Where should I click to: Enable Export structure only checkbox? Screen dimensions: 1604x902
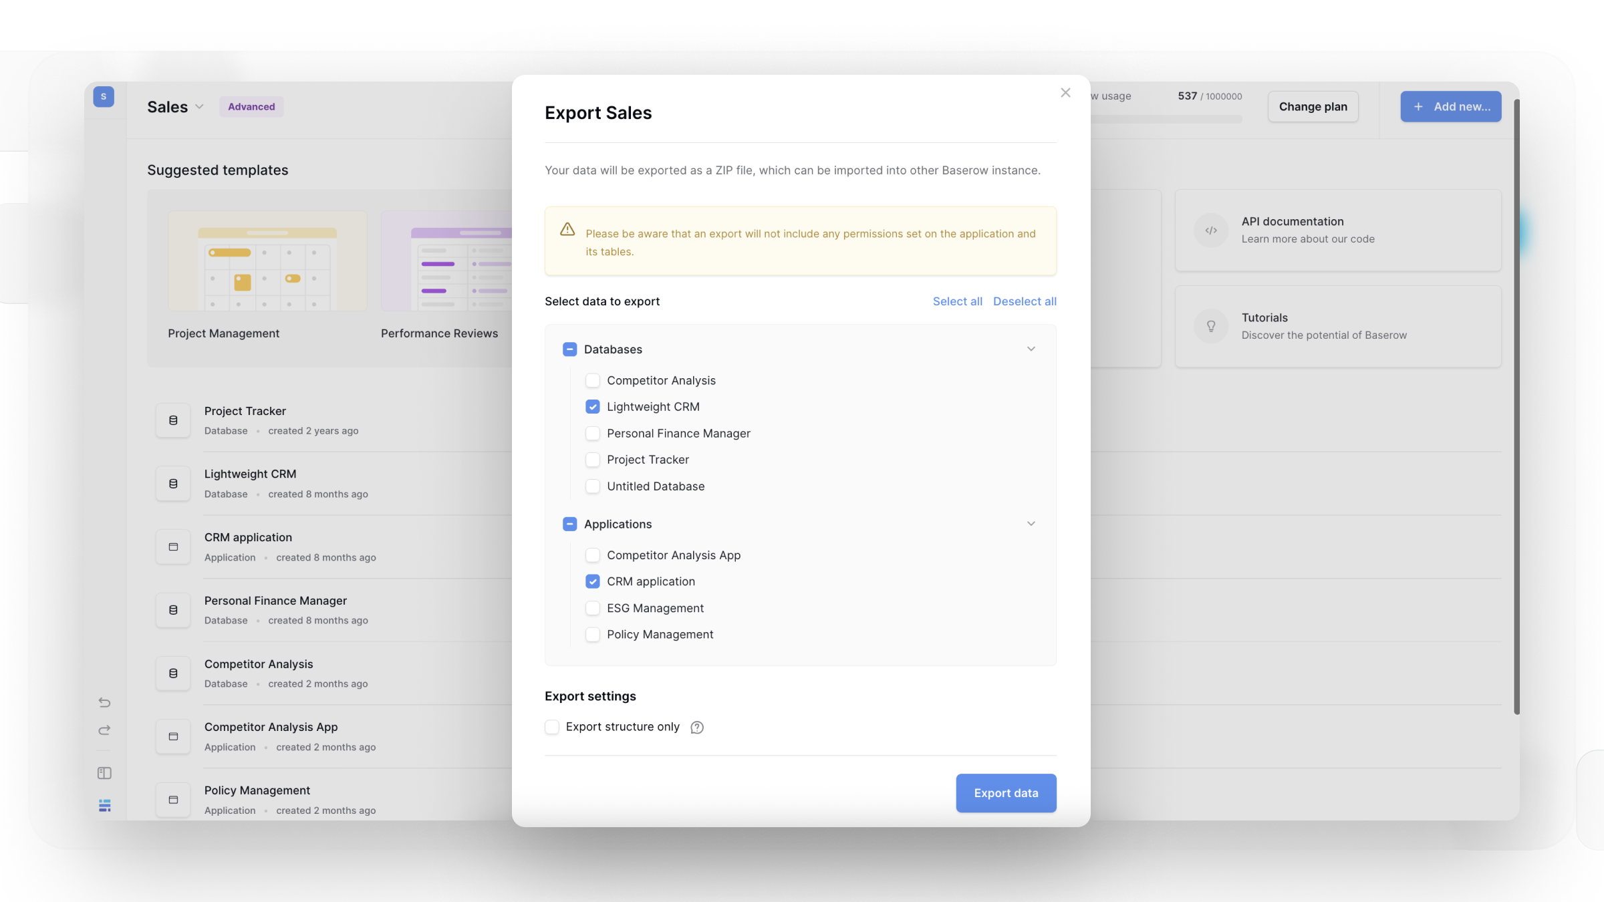[x=551, y=727]
